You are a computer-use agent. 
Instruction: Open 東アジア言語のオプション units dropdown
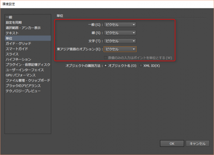[120, 49]
